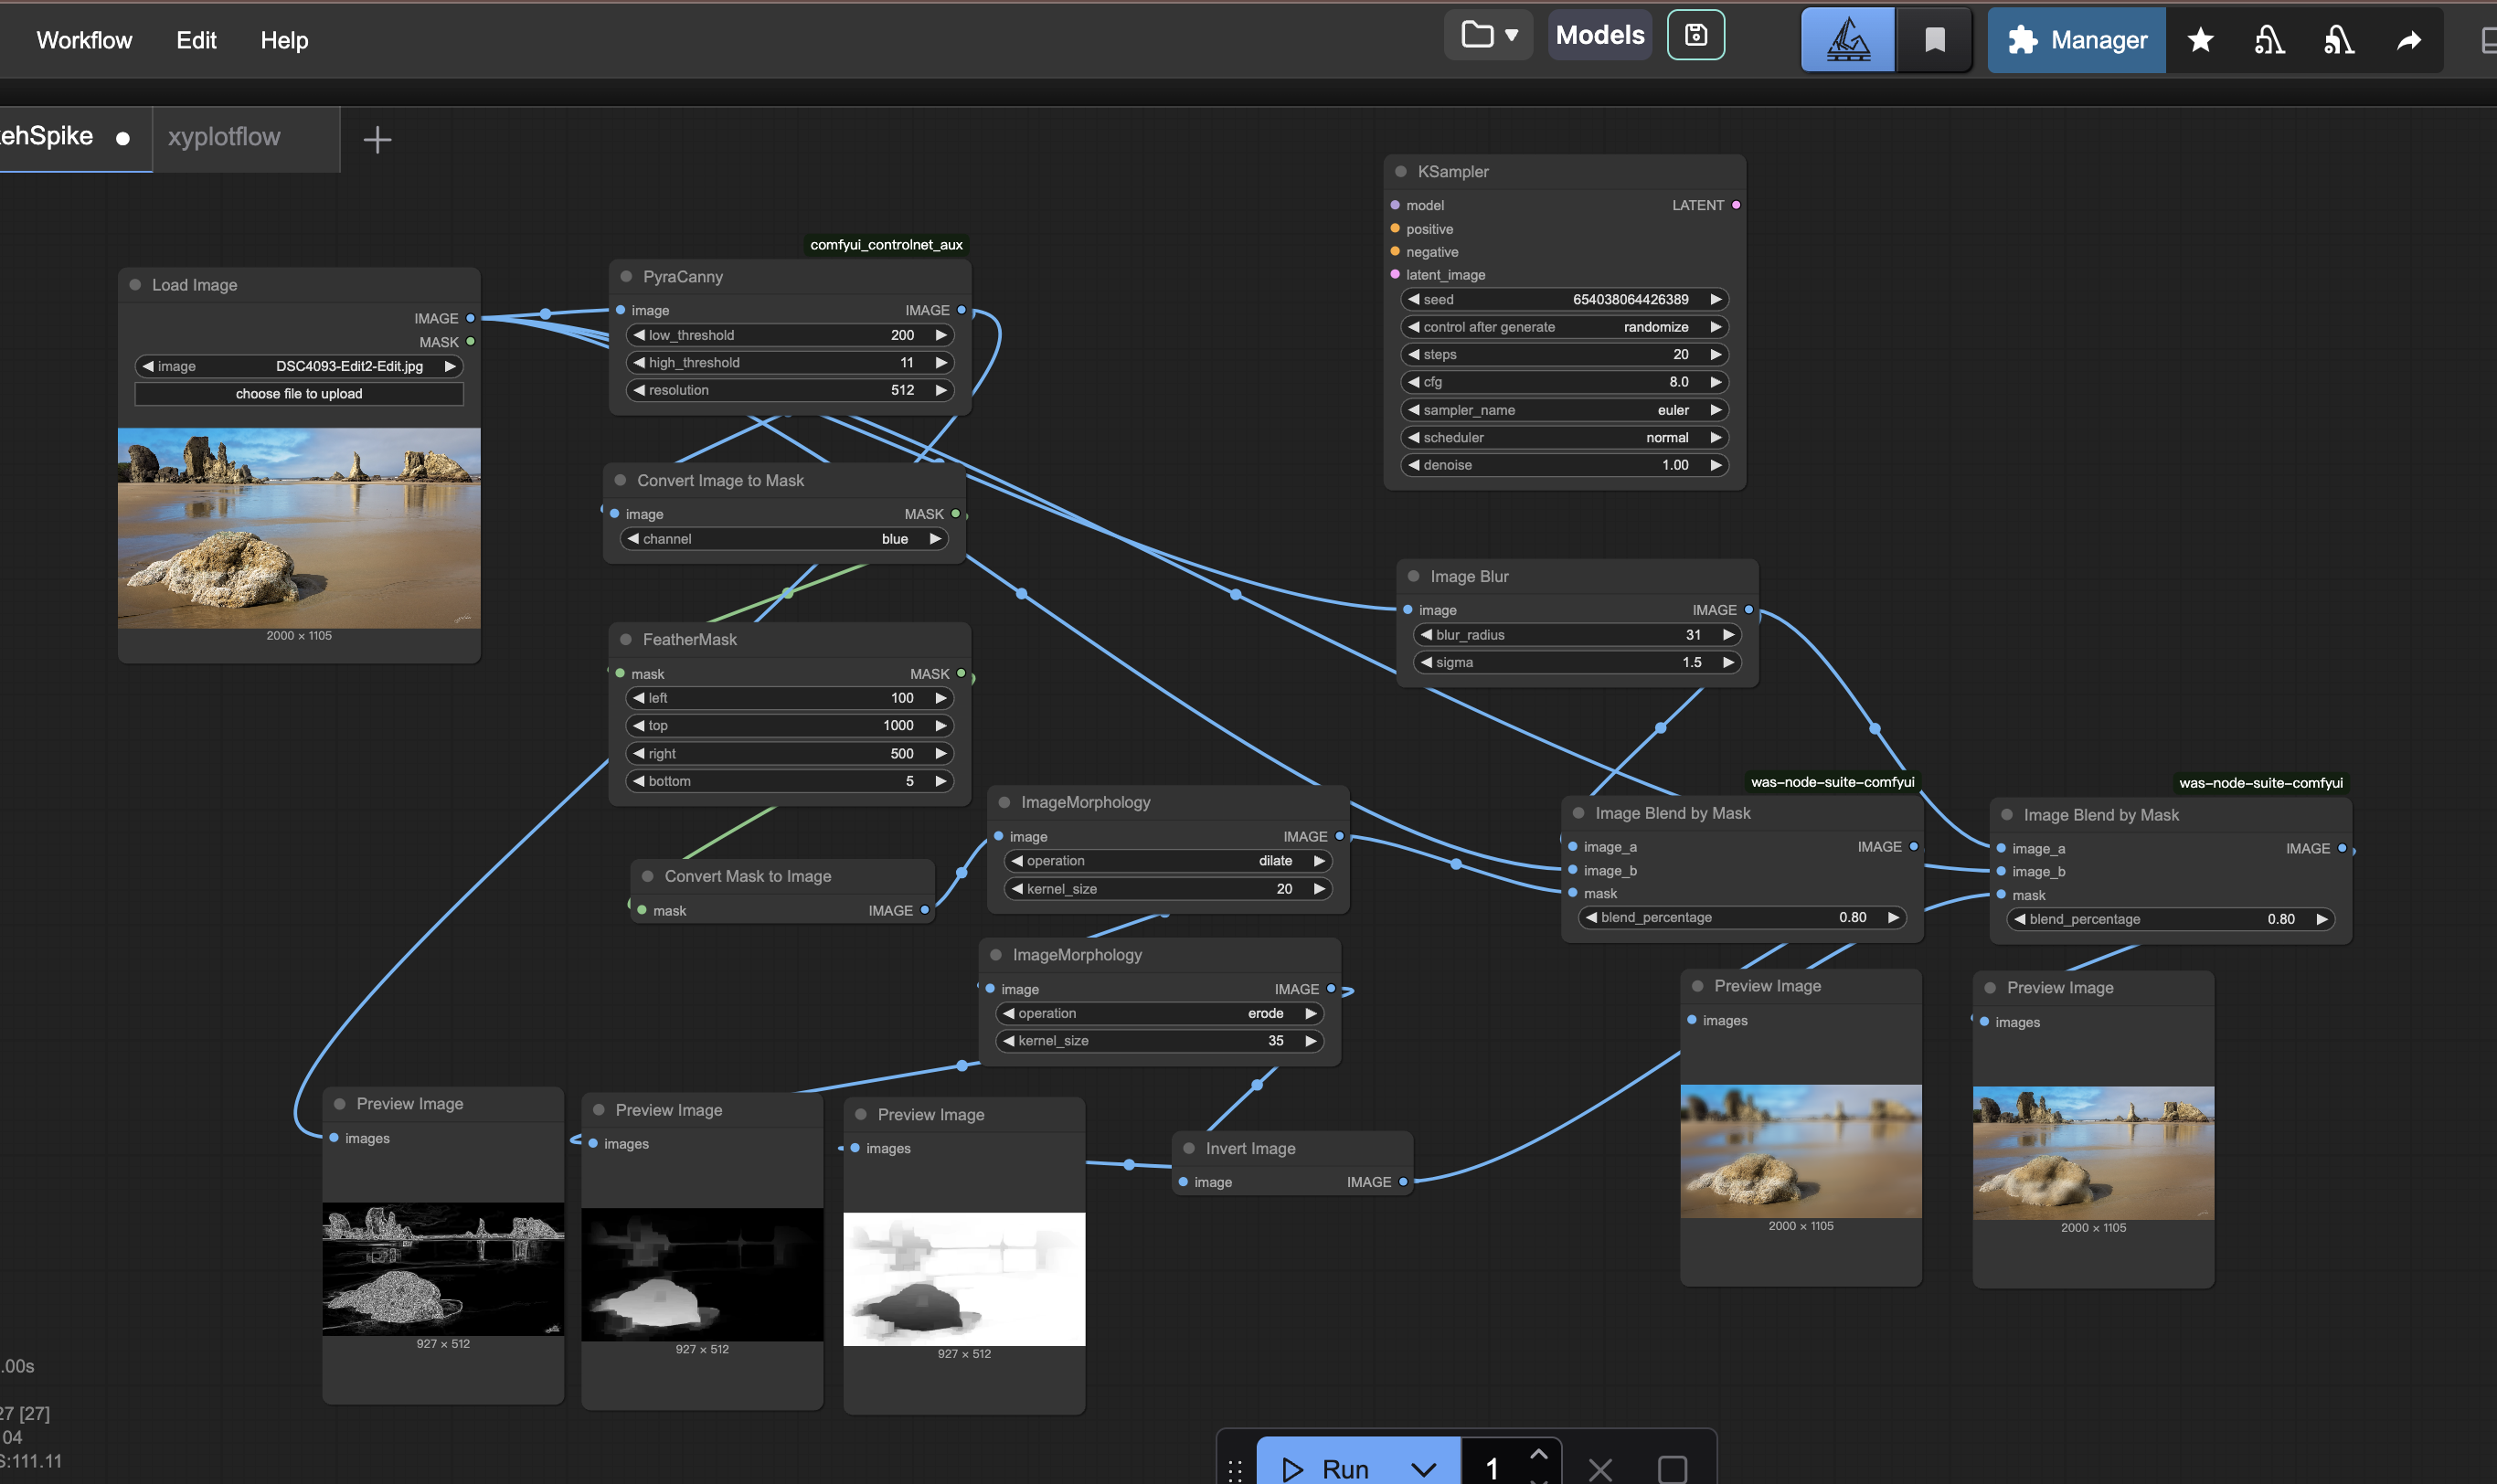Open the Workflow menu
Image resolution: width=2497 pixels, height=1484 pixels.
pos(84,40)
